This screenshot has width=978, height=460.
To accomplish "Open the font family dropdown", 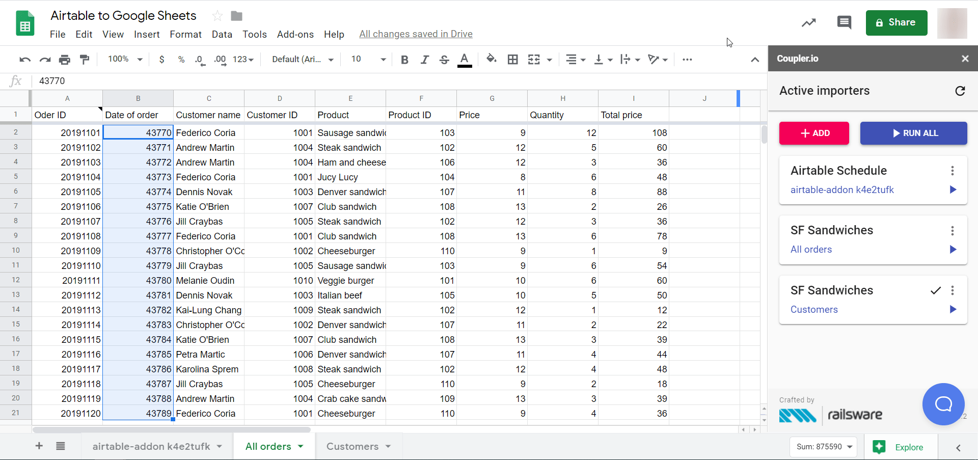I will point(303,60).
